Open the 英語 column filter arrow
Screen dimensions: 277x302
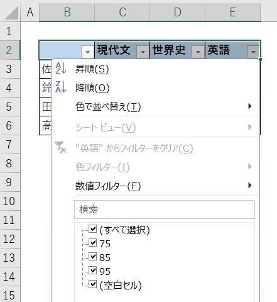pos(253,52)
